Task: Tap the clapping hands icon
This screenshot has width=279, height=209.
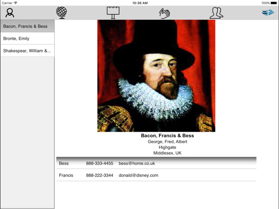Action: [164, 13]
